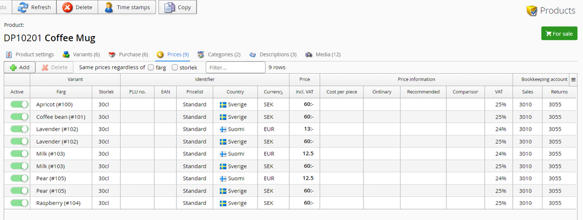Open the table column menu icon
This screenshot has width=583, height=220.
pyautogui.click(x=573, y=80)
